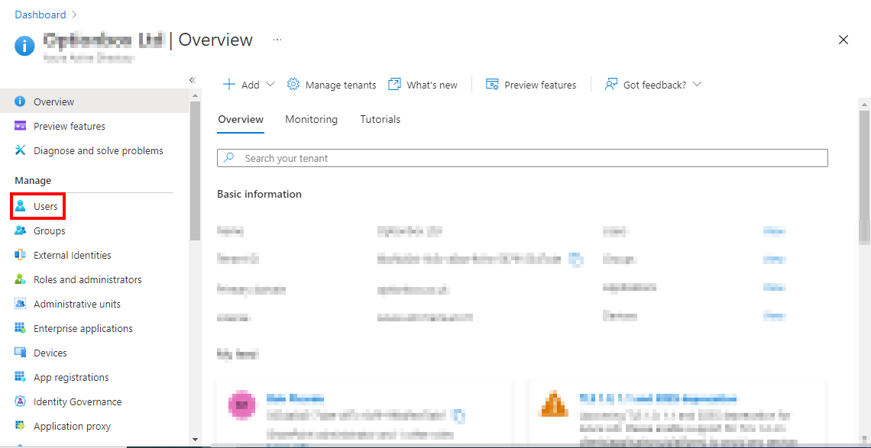Click the Basic information heading
Image resolution: width=871 pixels, height=448 pixels.
[x=260, y=194]
